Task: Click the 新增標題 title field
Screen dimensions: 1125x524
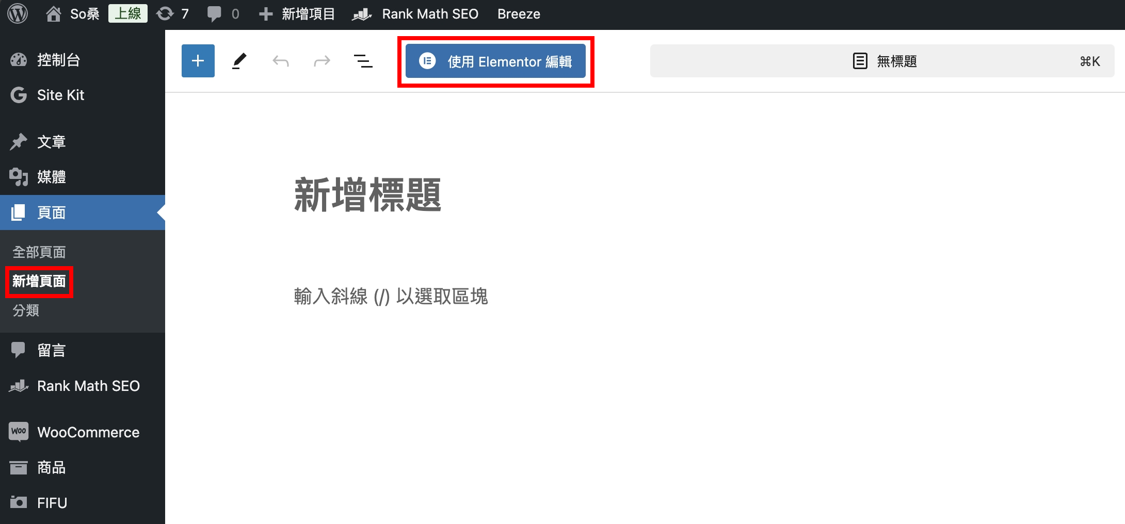Action: click(x=367, y=195)
